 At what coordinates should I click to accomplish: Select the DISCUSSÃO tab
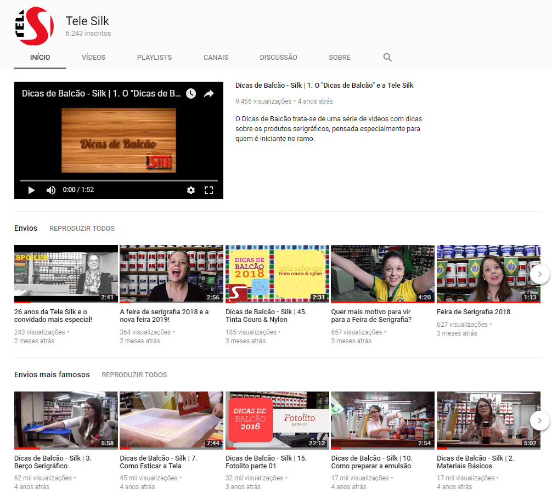click(278, 58)
